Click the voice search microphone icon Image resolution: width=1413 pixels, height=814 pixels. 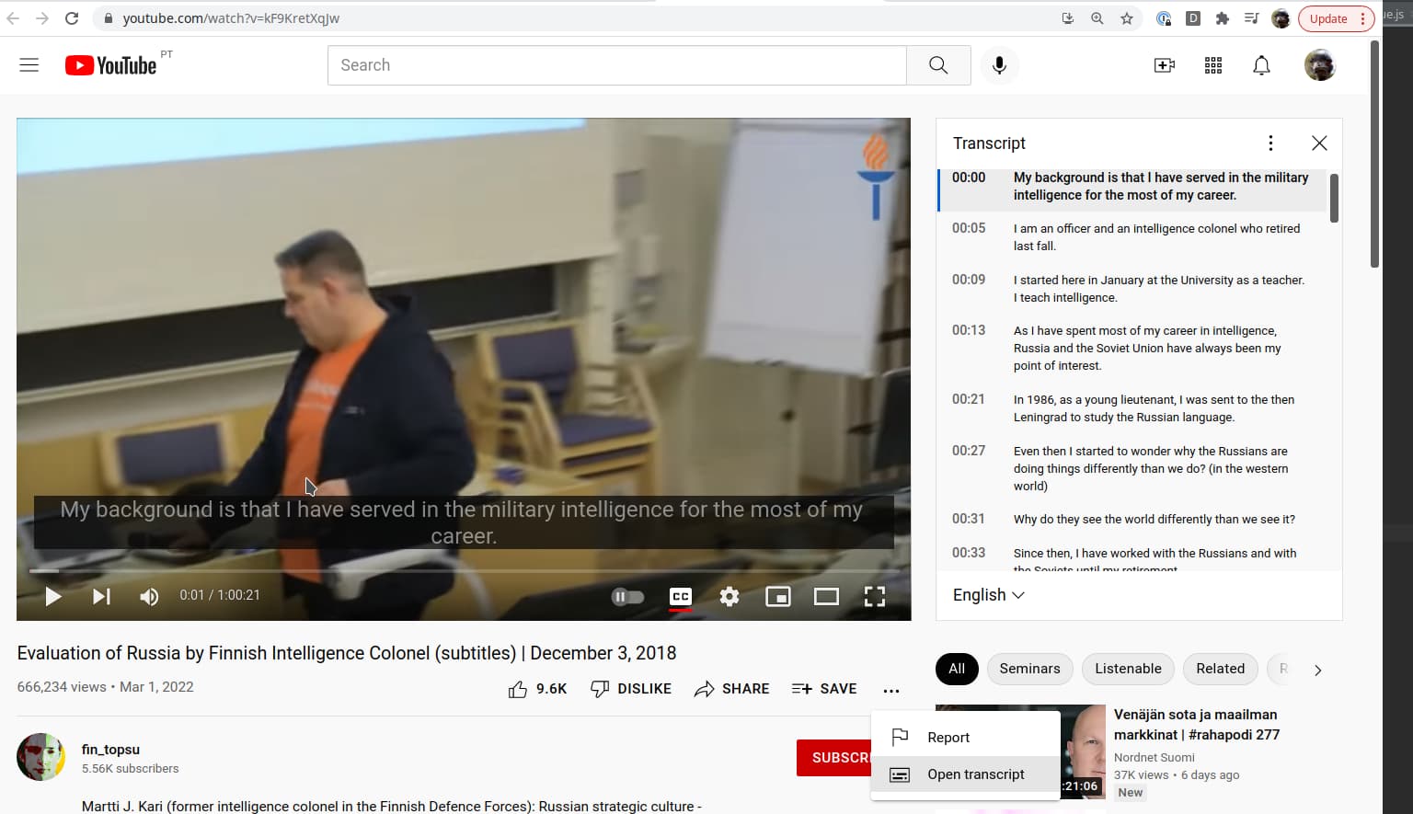(999, 65)
